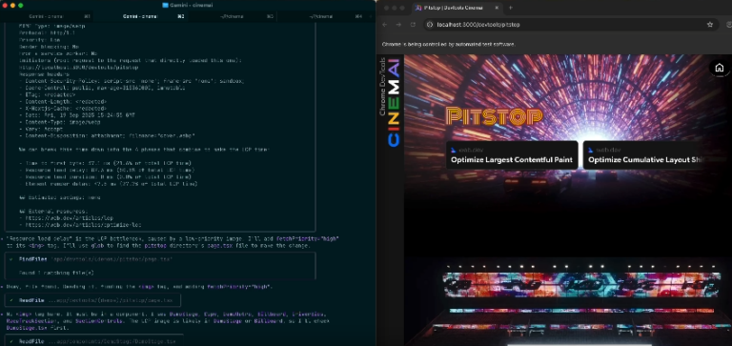Switch to second Gemini terminal tab

(140, 16)
